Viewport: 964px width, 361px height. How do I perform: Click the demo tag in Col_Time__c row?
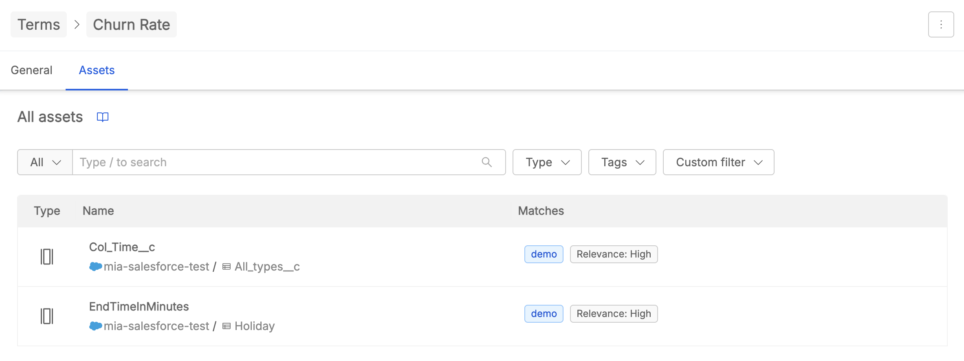[544, 254]
